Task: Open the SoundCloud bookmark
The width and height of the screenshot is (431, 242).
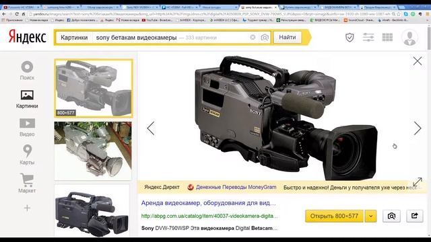Action: tap(359, 20)
